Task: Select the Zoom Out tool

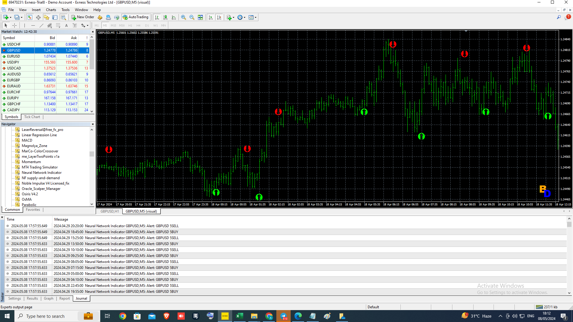Action: [192, 17]
